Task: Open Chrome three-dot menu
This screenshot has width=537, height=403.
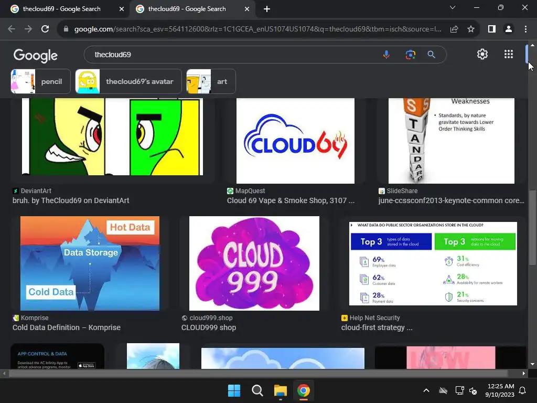Action: 525,29
